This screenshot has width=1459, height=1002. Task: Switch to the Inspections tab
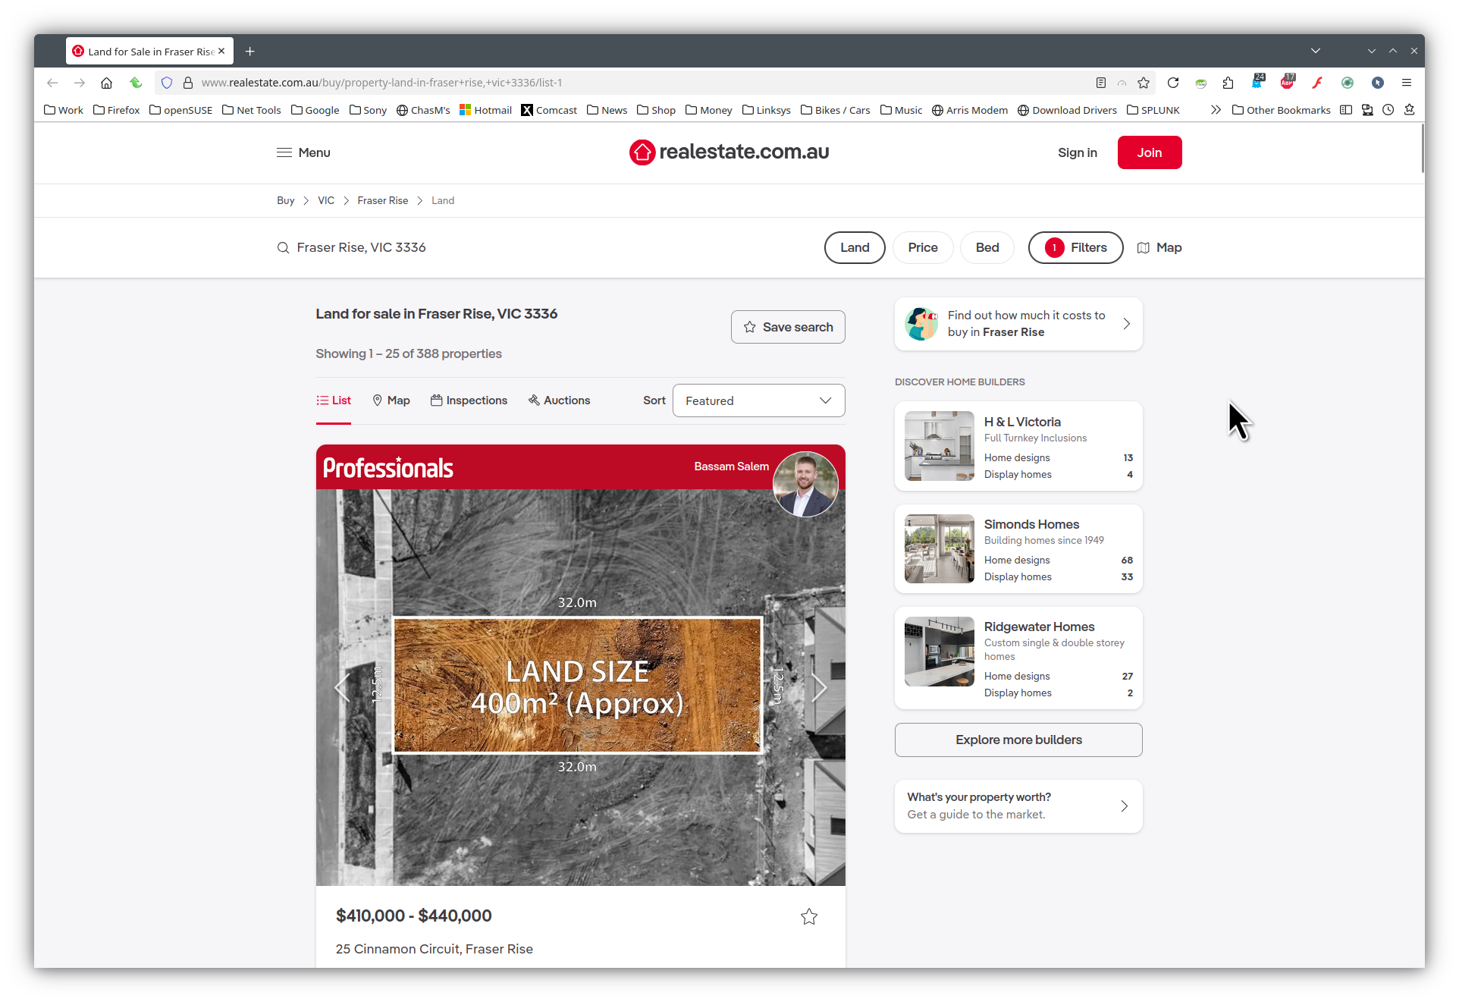point(469,400)
